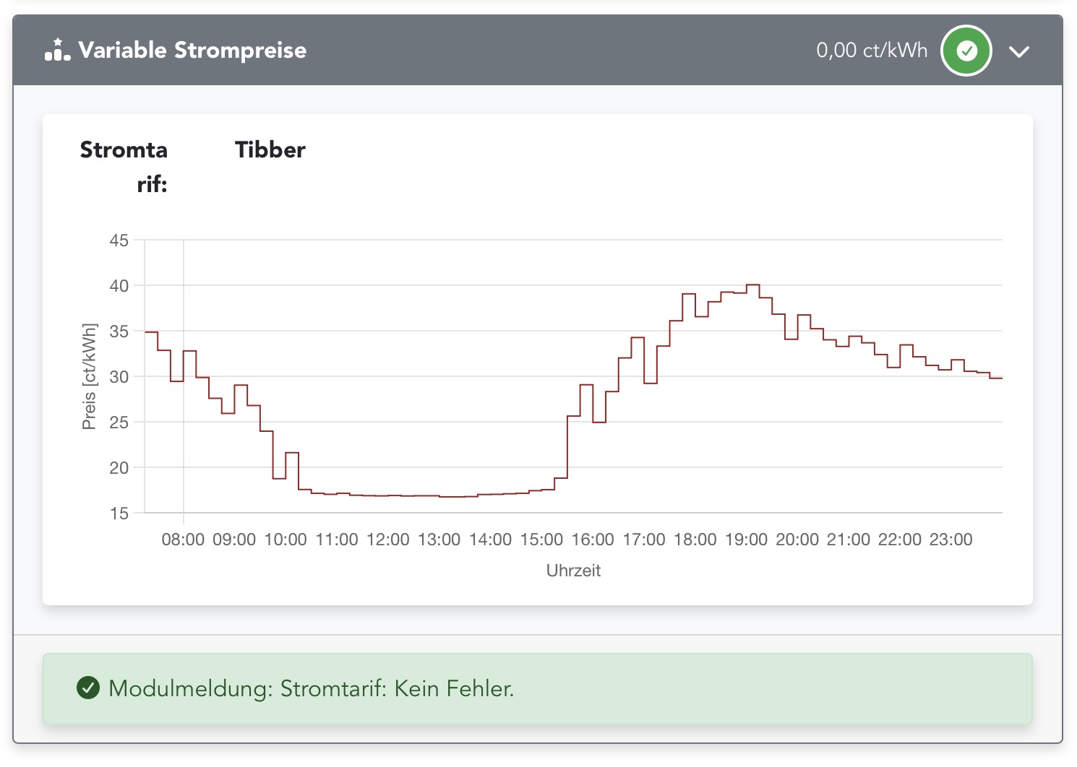Screen dimensions: 1077x767
Task: Click the Variable Strompreise module icon
Action: (x=56, y=51)
